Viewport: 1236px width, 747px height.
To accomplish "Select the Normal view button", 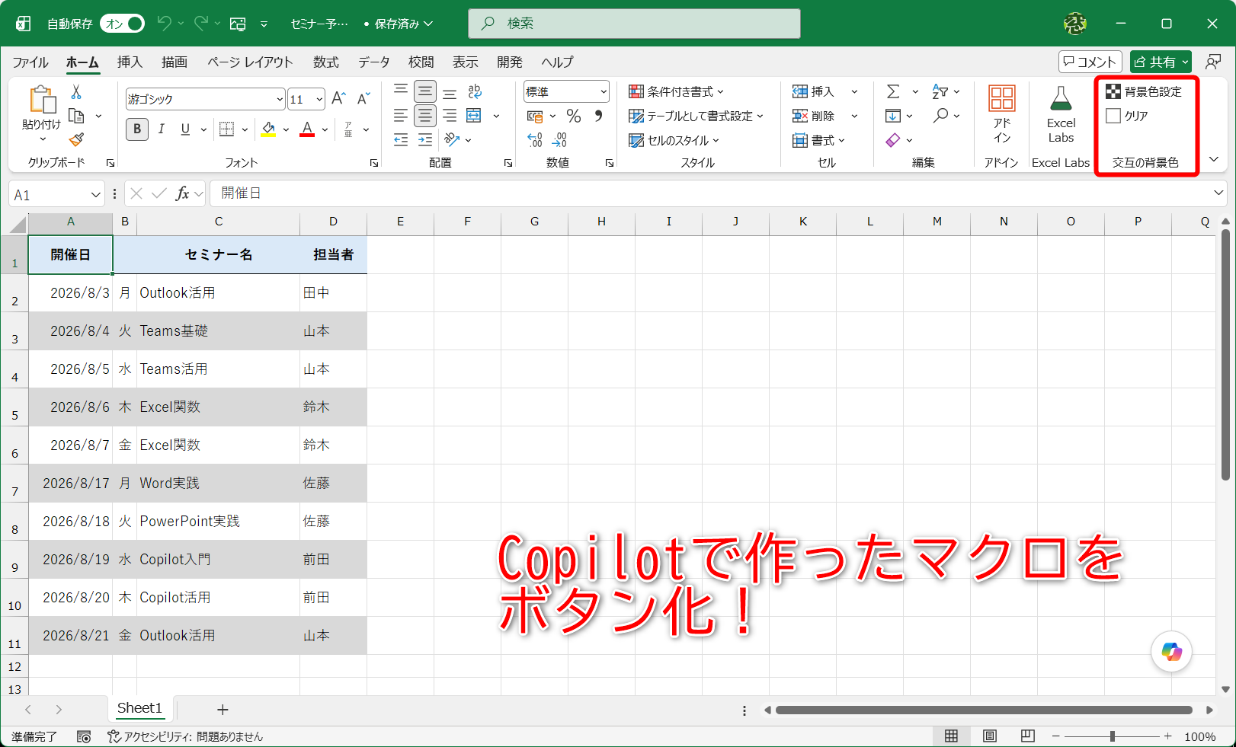I will click(951, 736).
